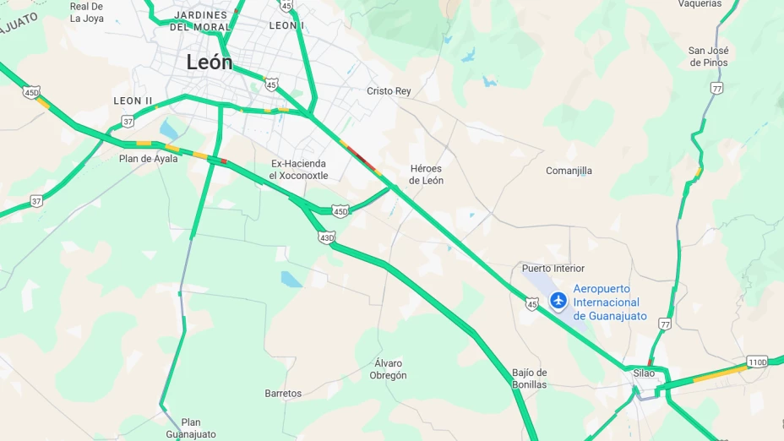Open the Aeropuerto Internacional de Guanajuato label
This screenshot has width=784, height=441.
(609, 302)
